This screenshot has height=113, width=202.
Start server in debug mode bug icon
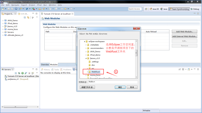pos(19,73)
